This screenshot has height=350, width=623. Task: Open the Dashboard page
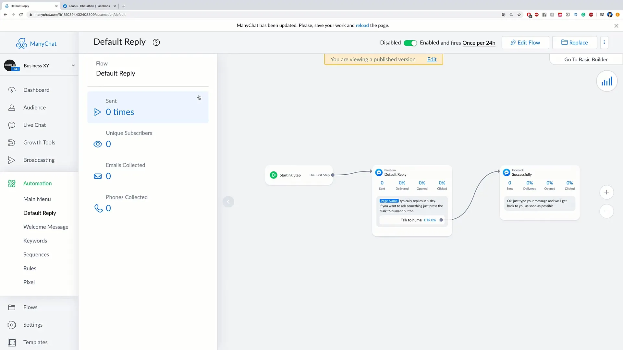36,90
